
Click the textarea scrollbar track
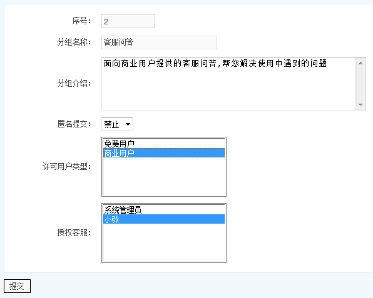(360, 84)
